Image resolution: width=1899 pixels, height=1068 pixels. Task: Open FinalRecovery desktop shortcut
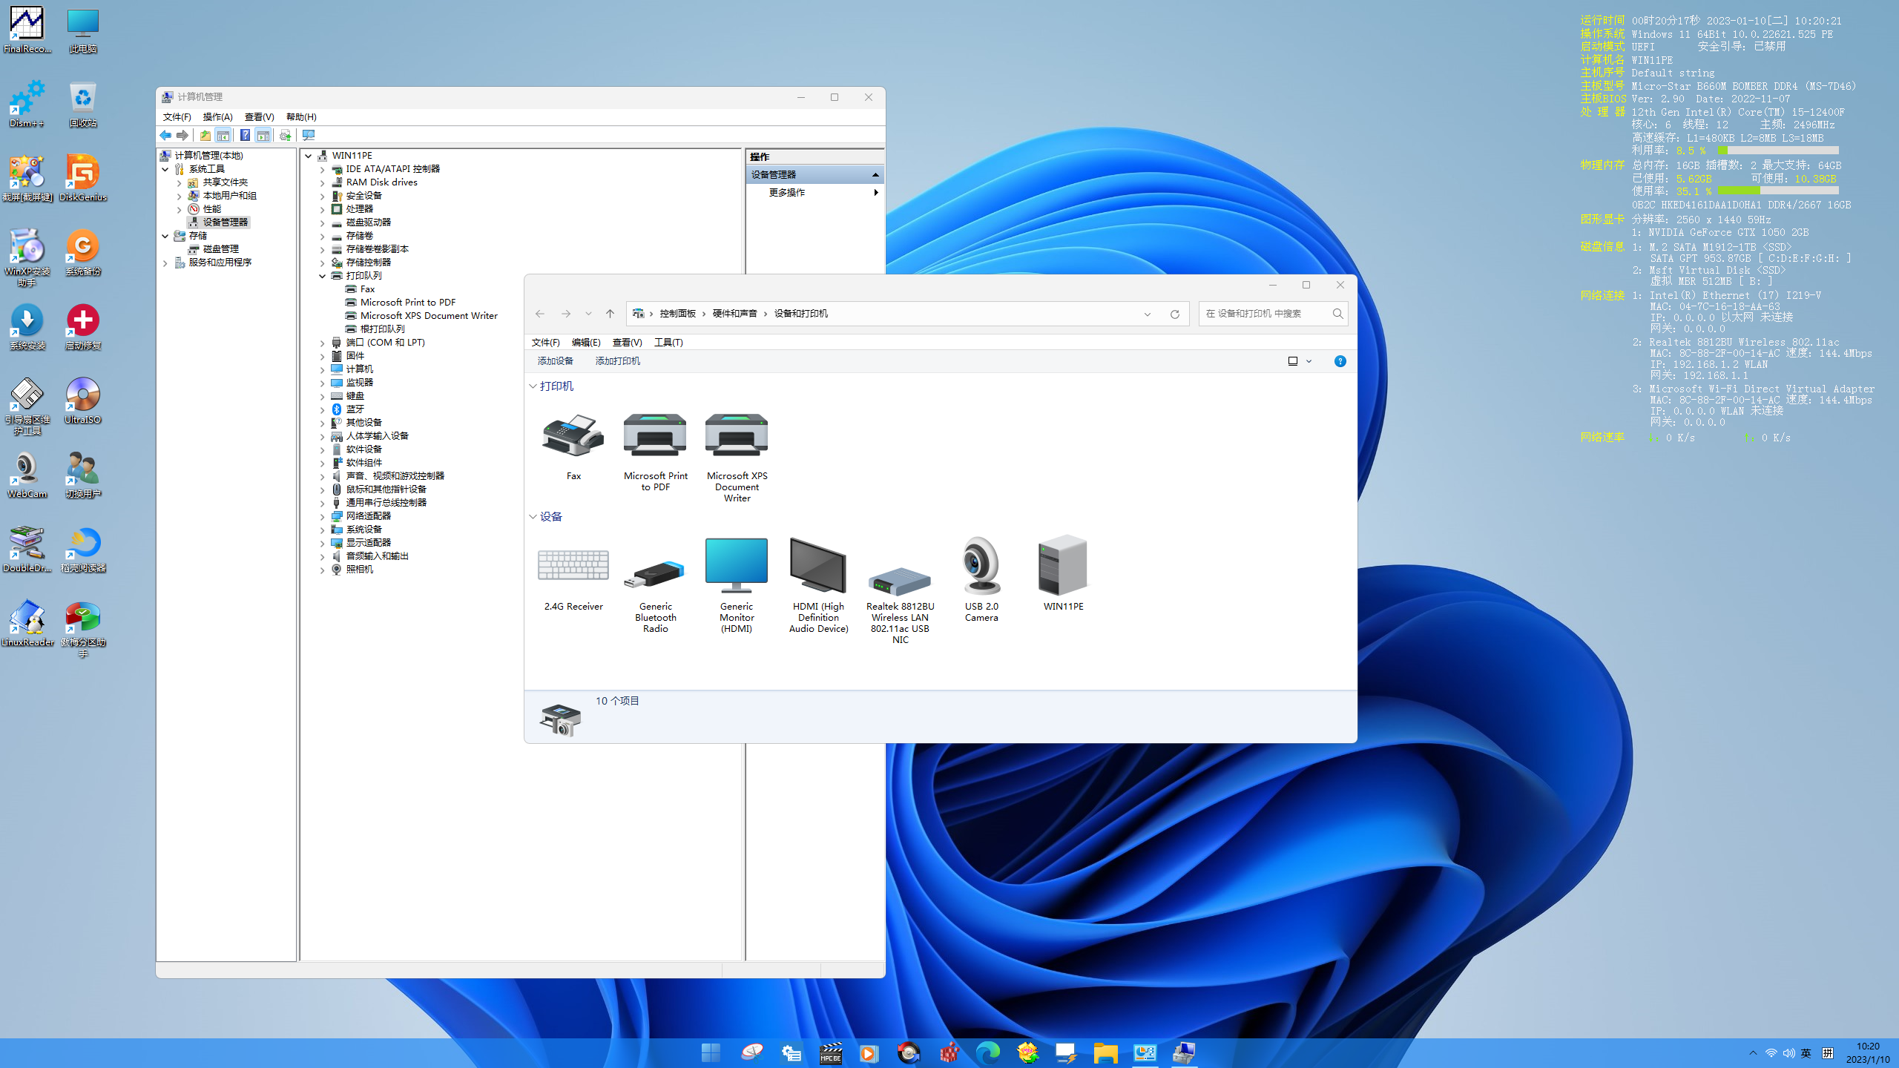tap(27, 30)
